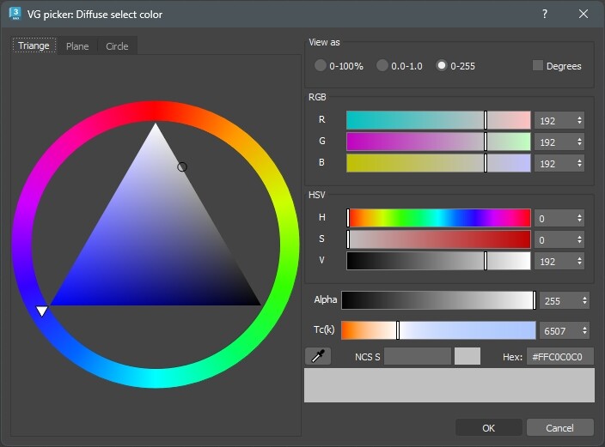Click the small gray NCS color swatch
The height and width of the screenshot is (447, 605).
click(467, 356)
